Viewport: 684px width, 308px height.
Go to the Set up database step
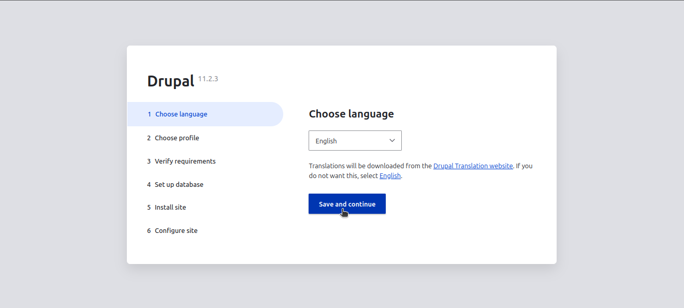(179, 184)
